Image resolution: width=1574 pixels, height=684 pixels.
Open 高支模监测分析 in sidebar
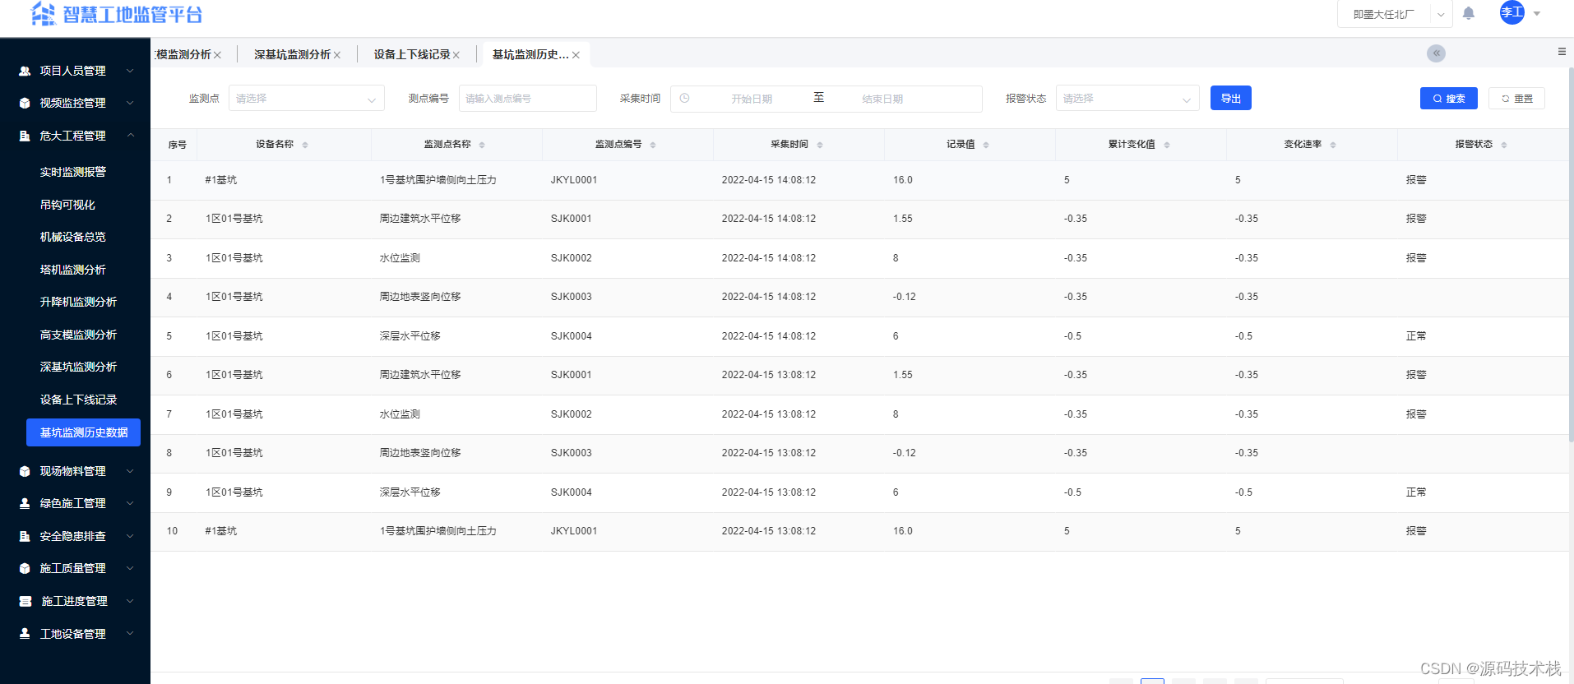click(78, 335)
